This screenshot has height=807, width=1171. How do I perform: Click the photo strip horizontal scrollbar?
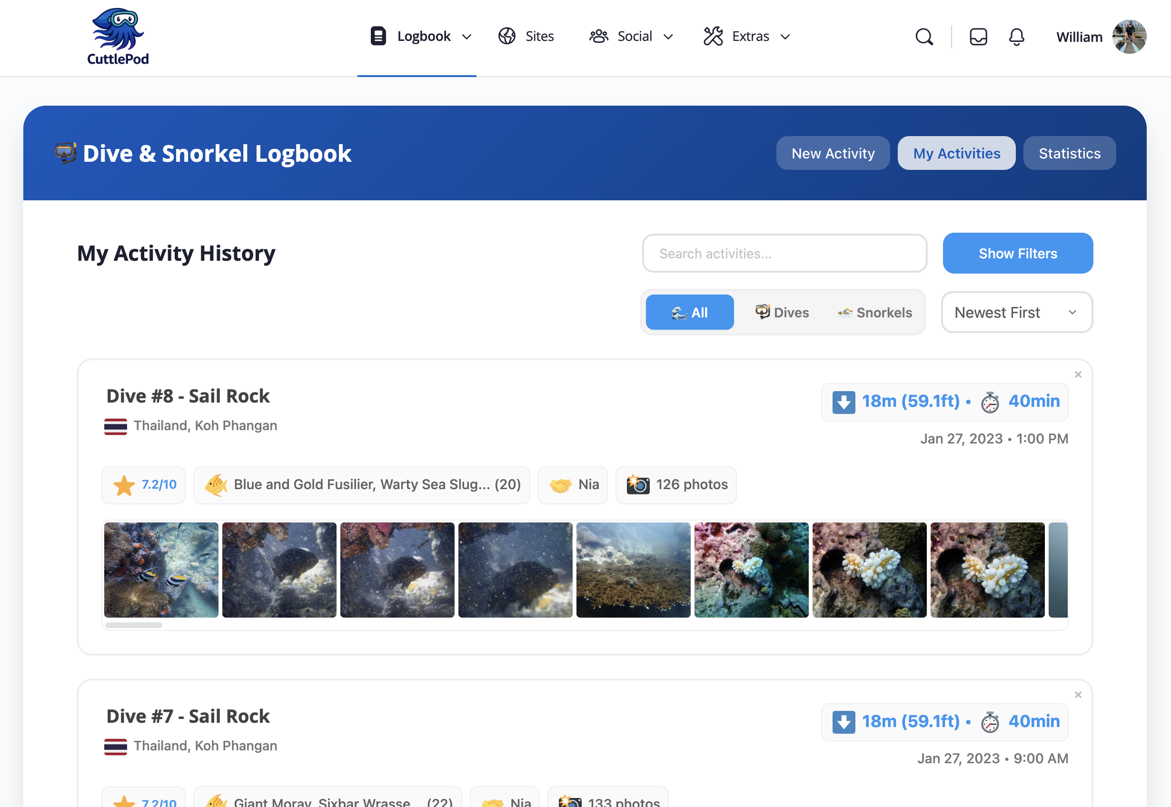[x=134, y=626]
